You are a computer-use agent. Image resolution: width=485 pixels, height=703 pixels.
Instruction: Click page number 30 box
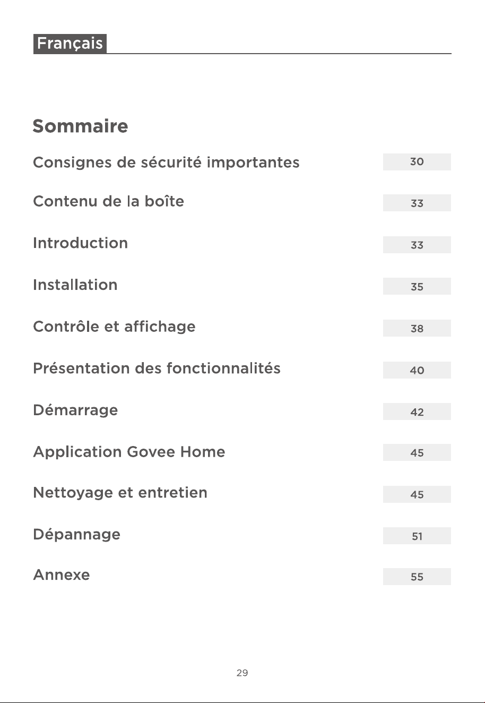417,162
